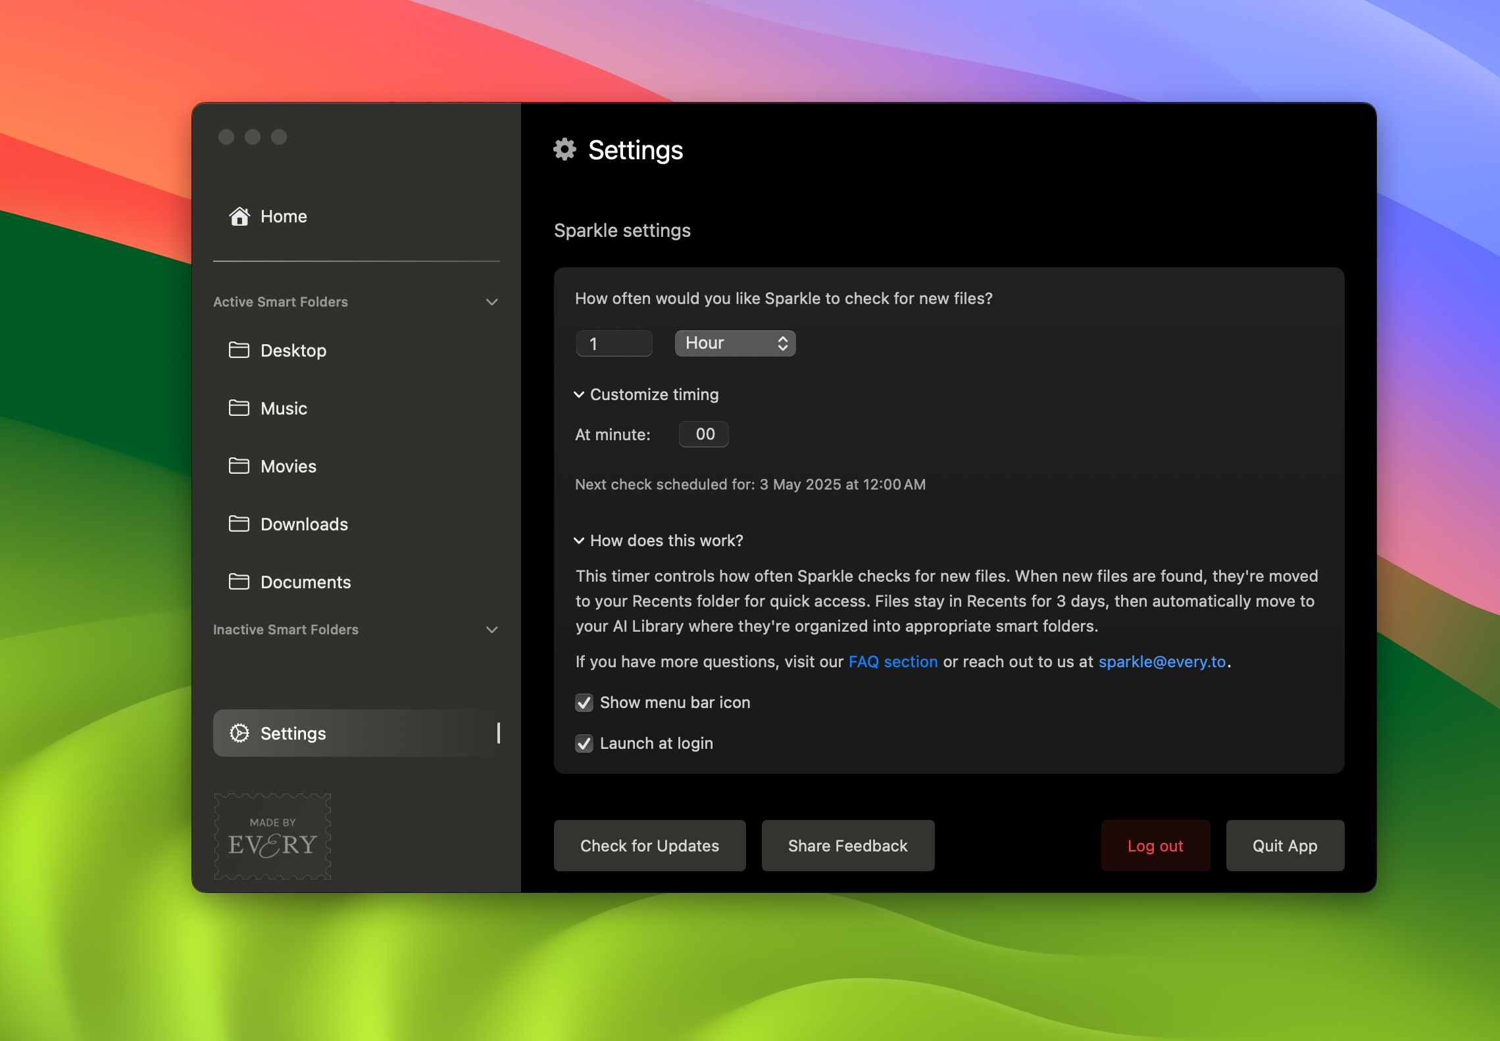Image resolution: width=1500 pixels, height=1041 pixels.
Task: Collapse Active Smart Folders section
Action: pos(491,302)
